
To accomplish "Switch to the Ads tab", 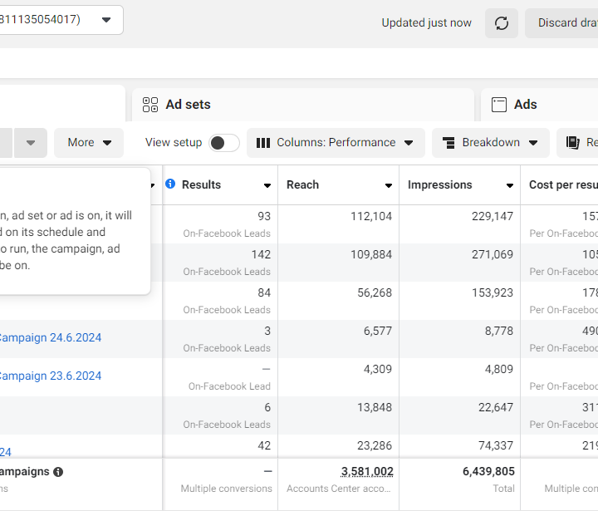I will pos(525,105).
